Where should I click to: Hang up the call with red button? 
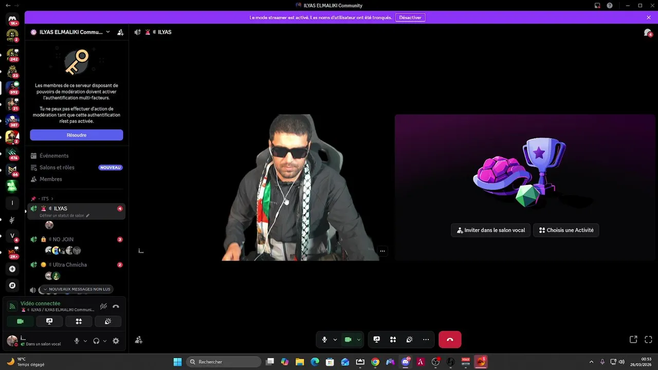[x=450, y=340]
